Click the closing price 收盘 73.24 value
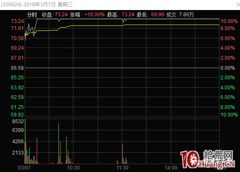Viewport: 240px width, 172px height. point(61,15)
